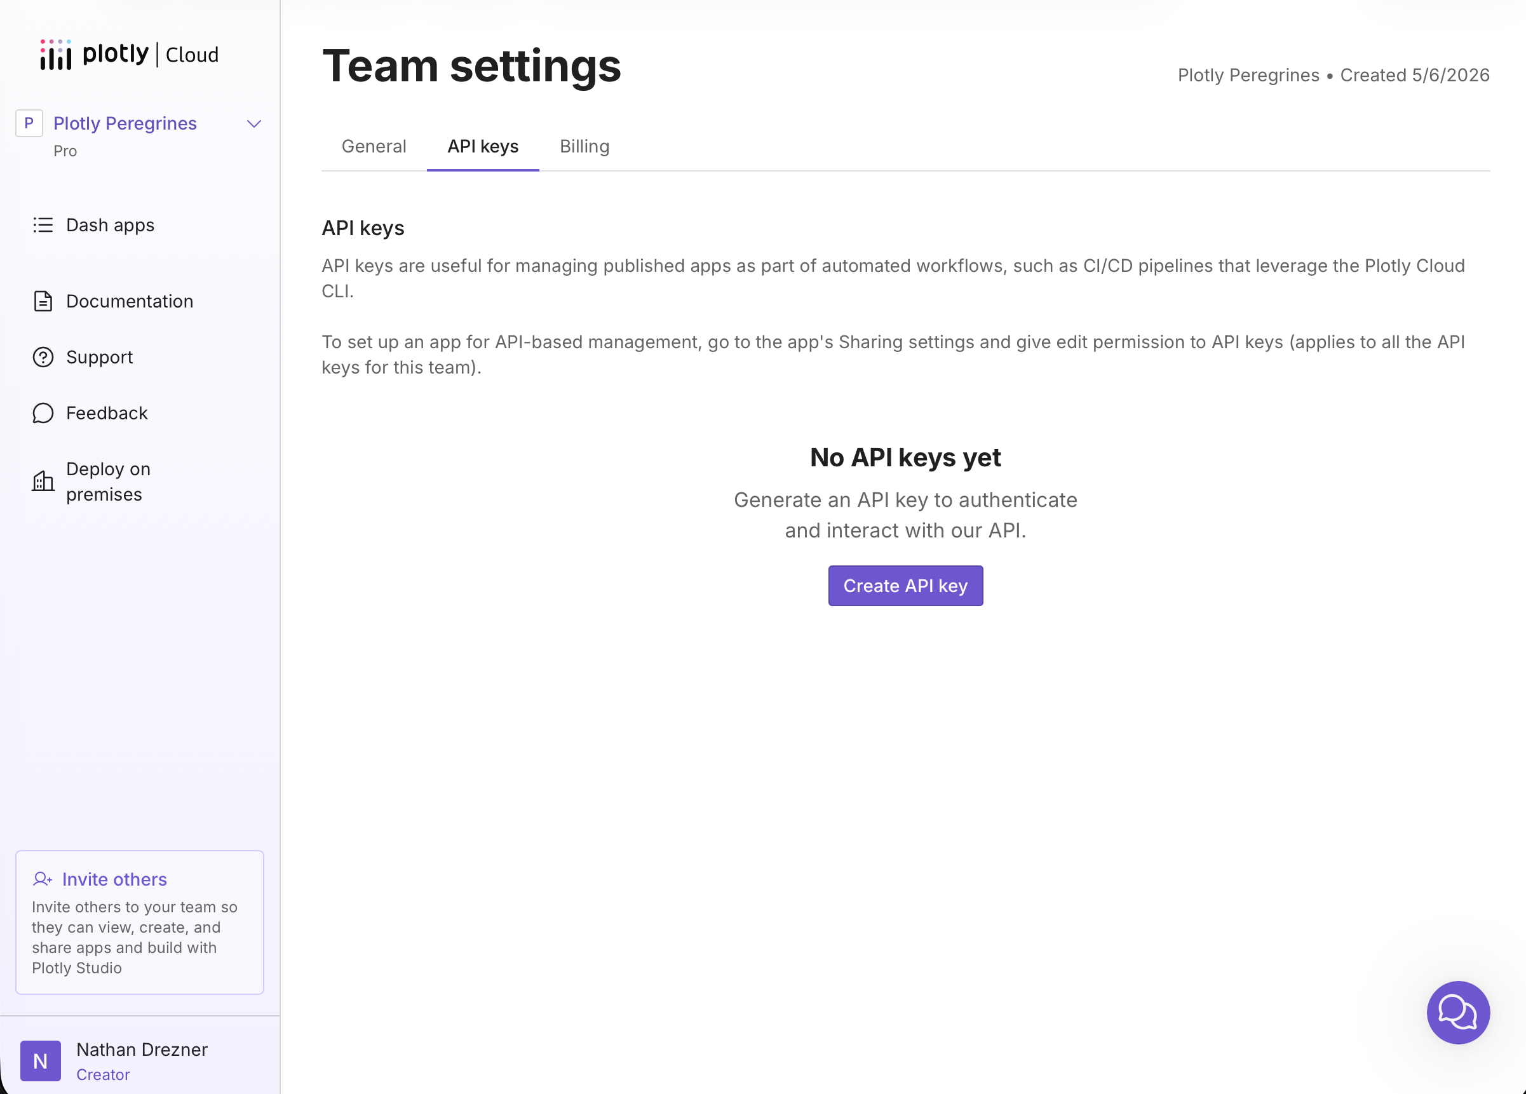Click the Pro plan label
The image size is (1526, 1094).
point(65,151)
